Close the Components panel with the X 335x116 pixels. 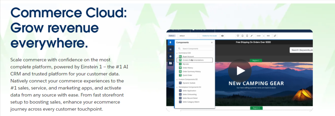pos(212,42)
